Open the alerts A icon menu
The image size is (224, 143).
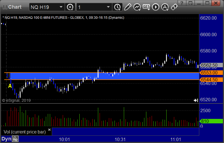[x=165, y=7]
